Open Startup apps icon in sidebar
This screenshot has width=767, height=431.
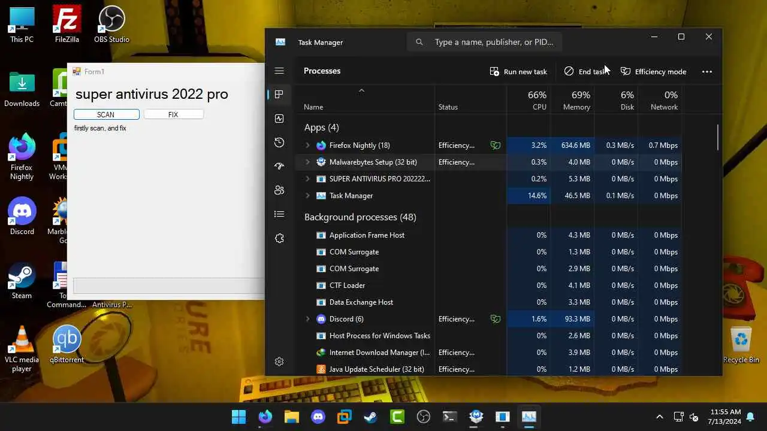[279, 166]
